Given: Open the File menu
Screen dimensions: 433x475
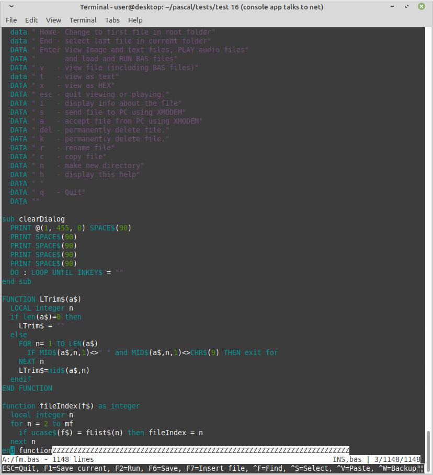Looking at the screenshot, I should (11, 20).
